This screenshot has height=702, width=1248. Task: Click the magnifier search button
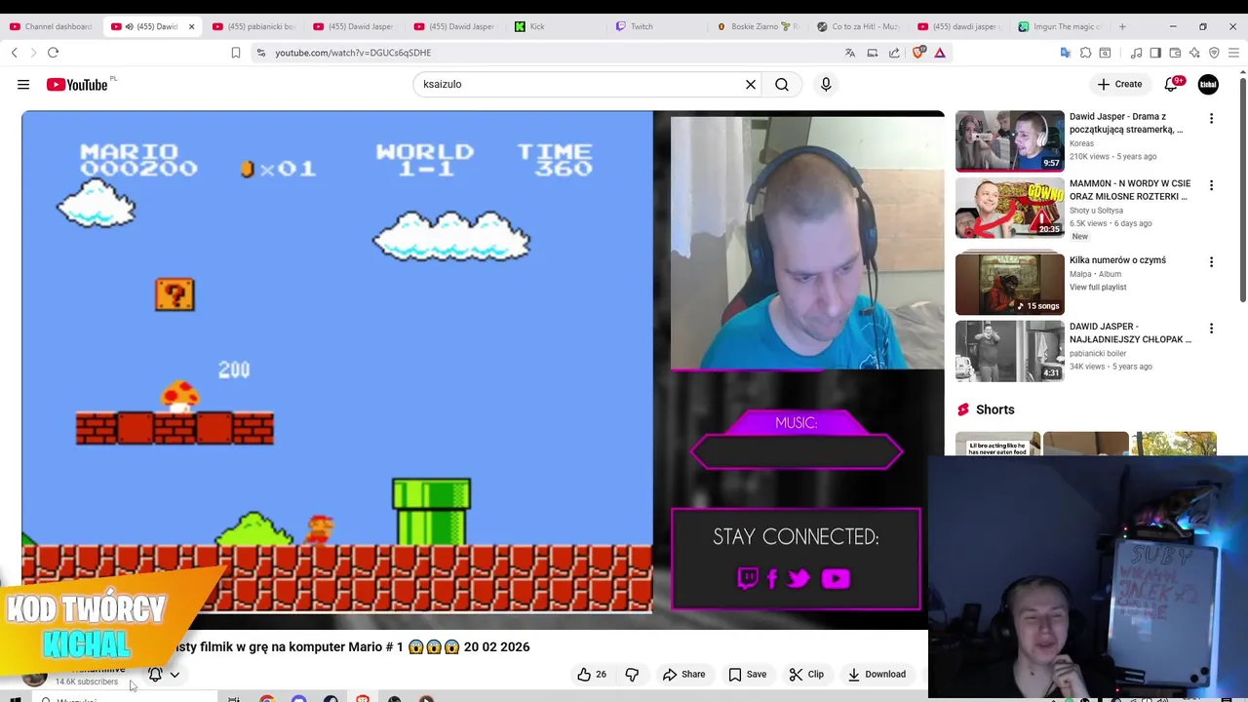pos(782,85)
